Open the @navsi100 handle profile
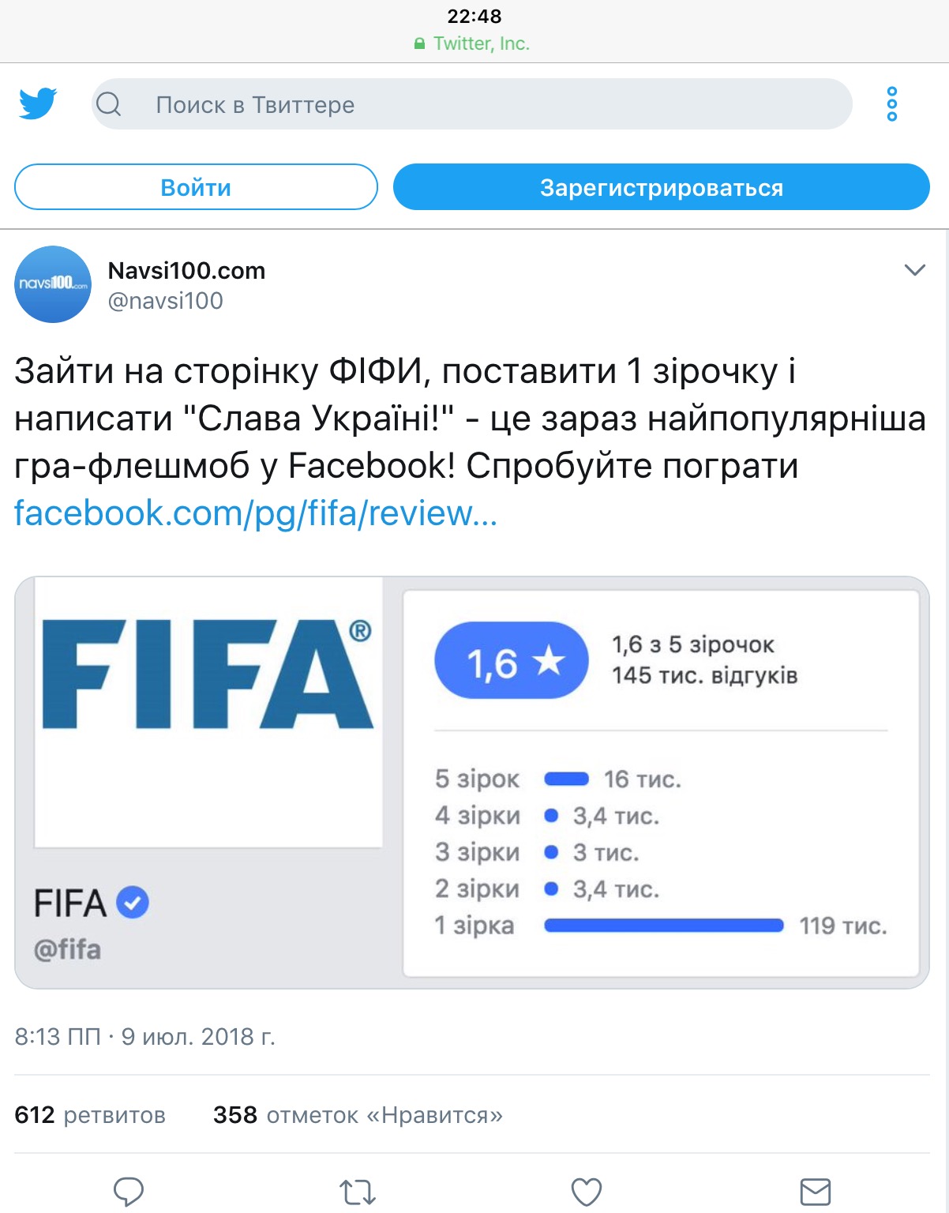The image size is (949, 1213). pos(166,301)
